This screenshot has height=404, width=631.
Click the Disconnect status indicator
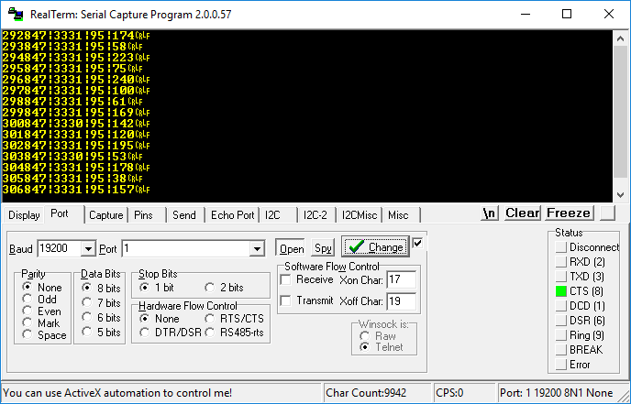[561, 247]
